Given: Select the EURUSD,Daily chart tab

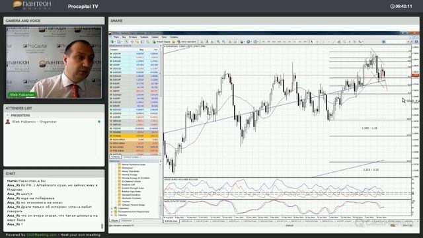Looking at the screenshot, I should click(x=171, y=221).
